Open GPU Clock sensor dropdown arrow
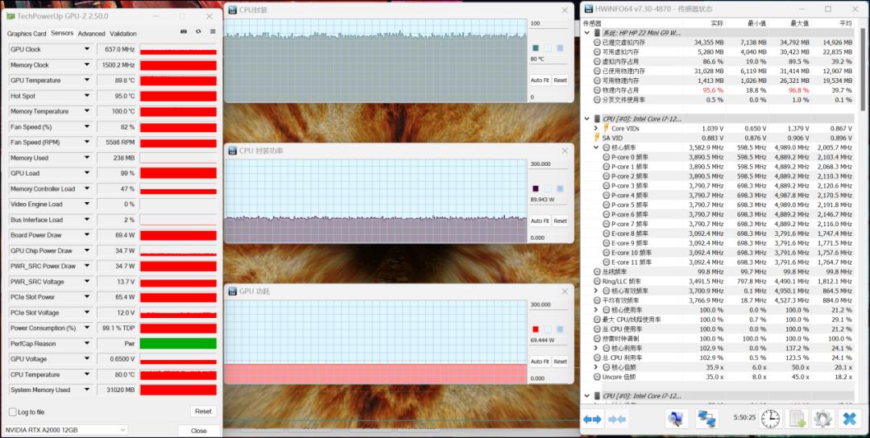 [86, 49]
